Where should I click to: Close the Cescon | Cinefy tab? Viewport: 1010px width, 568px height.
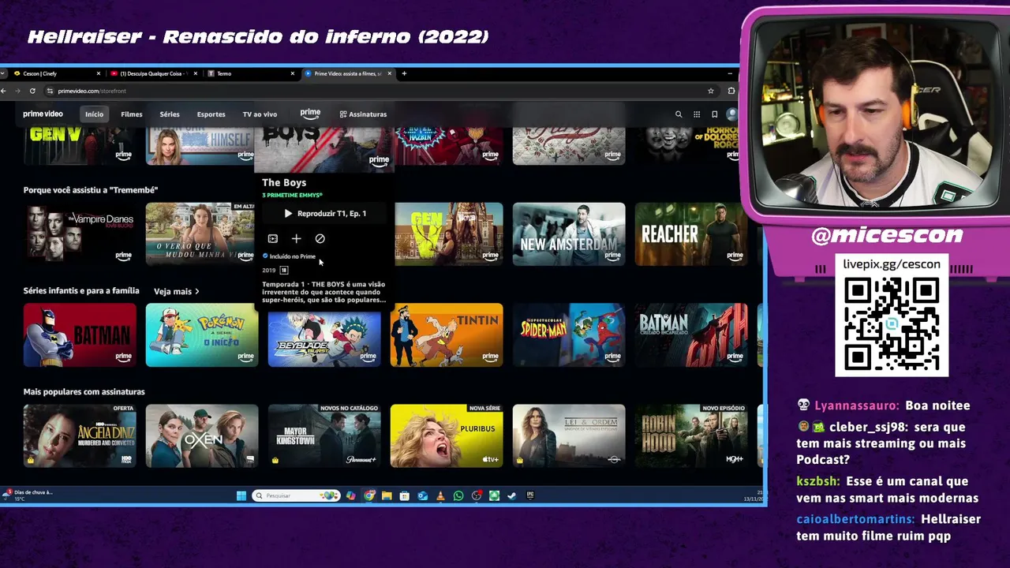coord(99,73)
